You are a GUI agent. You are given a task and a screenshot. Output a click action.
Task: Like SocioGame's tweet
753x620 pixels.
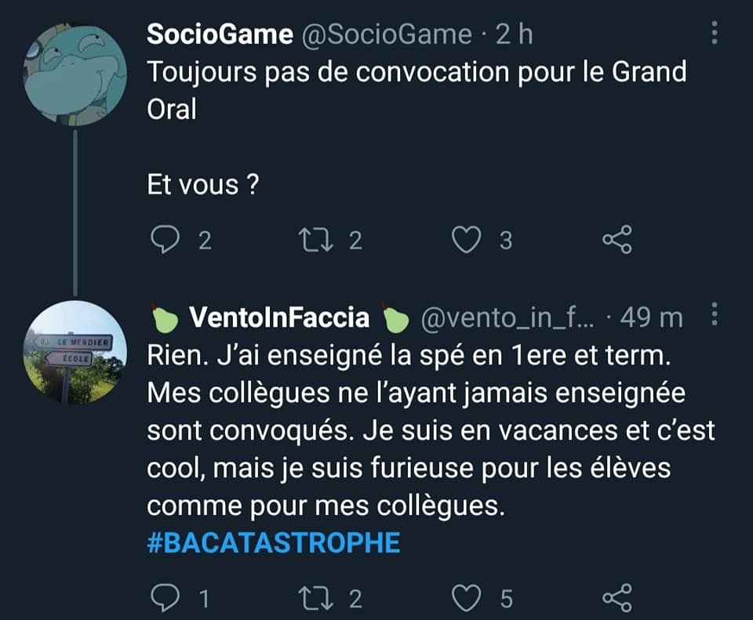467,241
